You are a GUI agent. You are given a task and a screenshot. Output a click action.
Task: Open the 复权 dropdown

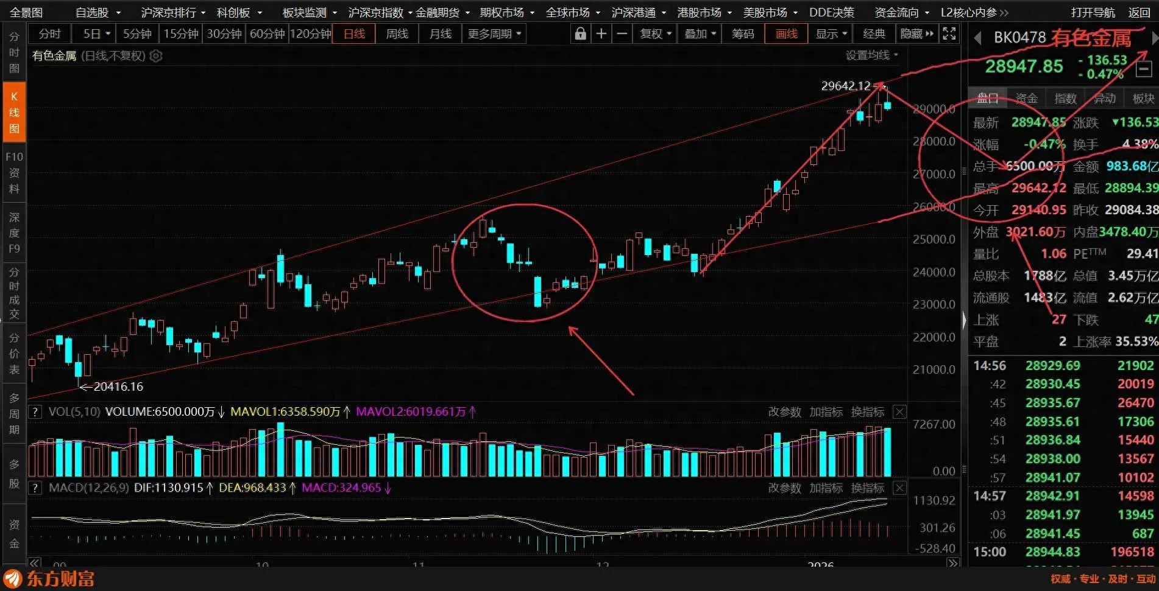tap(655, 33)
